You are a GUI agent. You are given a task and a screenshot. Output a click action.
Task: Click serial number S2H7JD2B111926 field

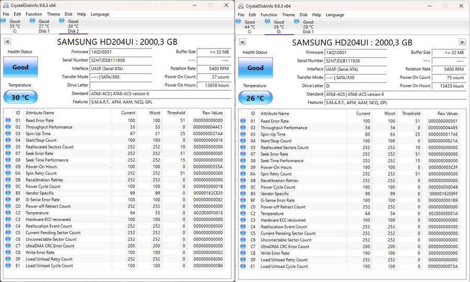coord(356,60)
